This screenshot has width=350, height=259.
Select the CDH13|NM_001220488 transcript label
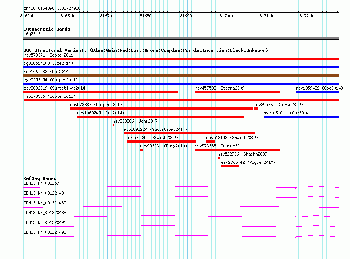45,213
